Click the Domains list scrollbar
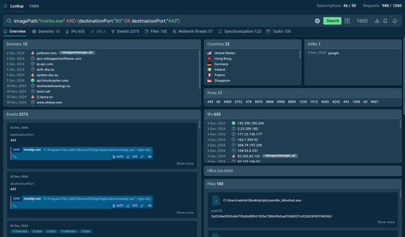This screenshot has width=405, height=237. (x=200, y=69)
